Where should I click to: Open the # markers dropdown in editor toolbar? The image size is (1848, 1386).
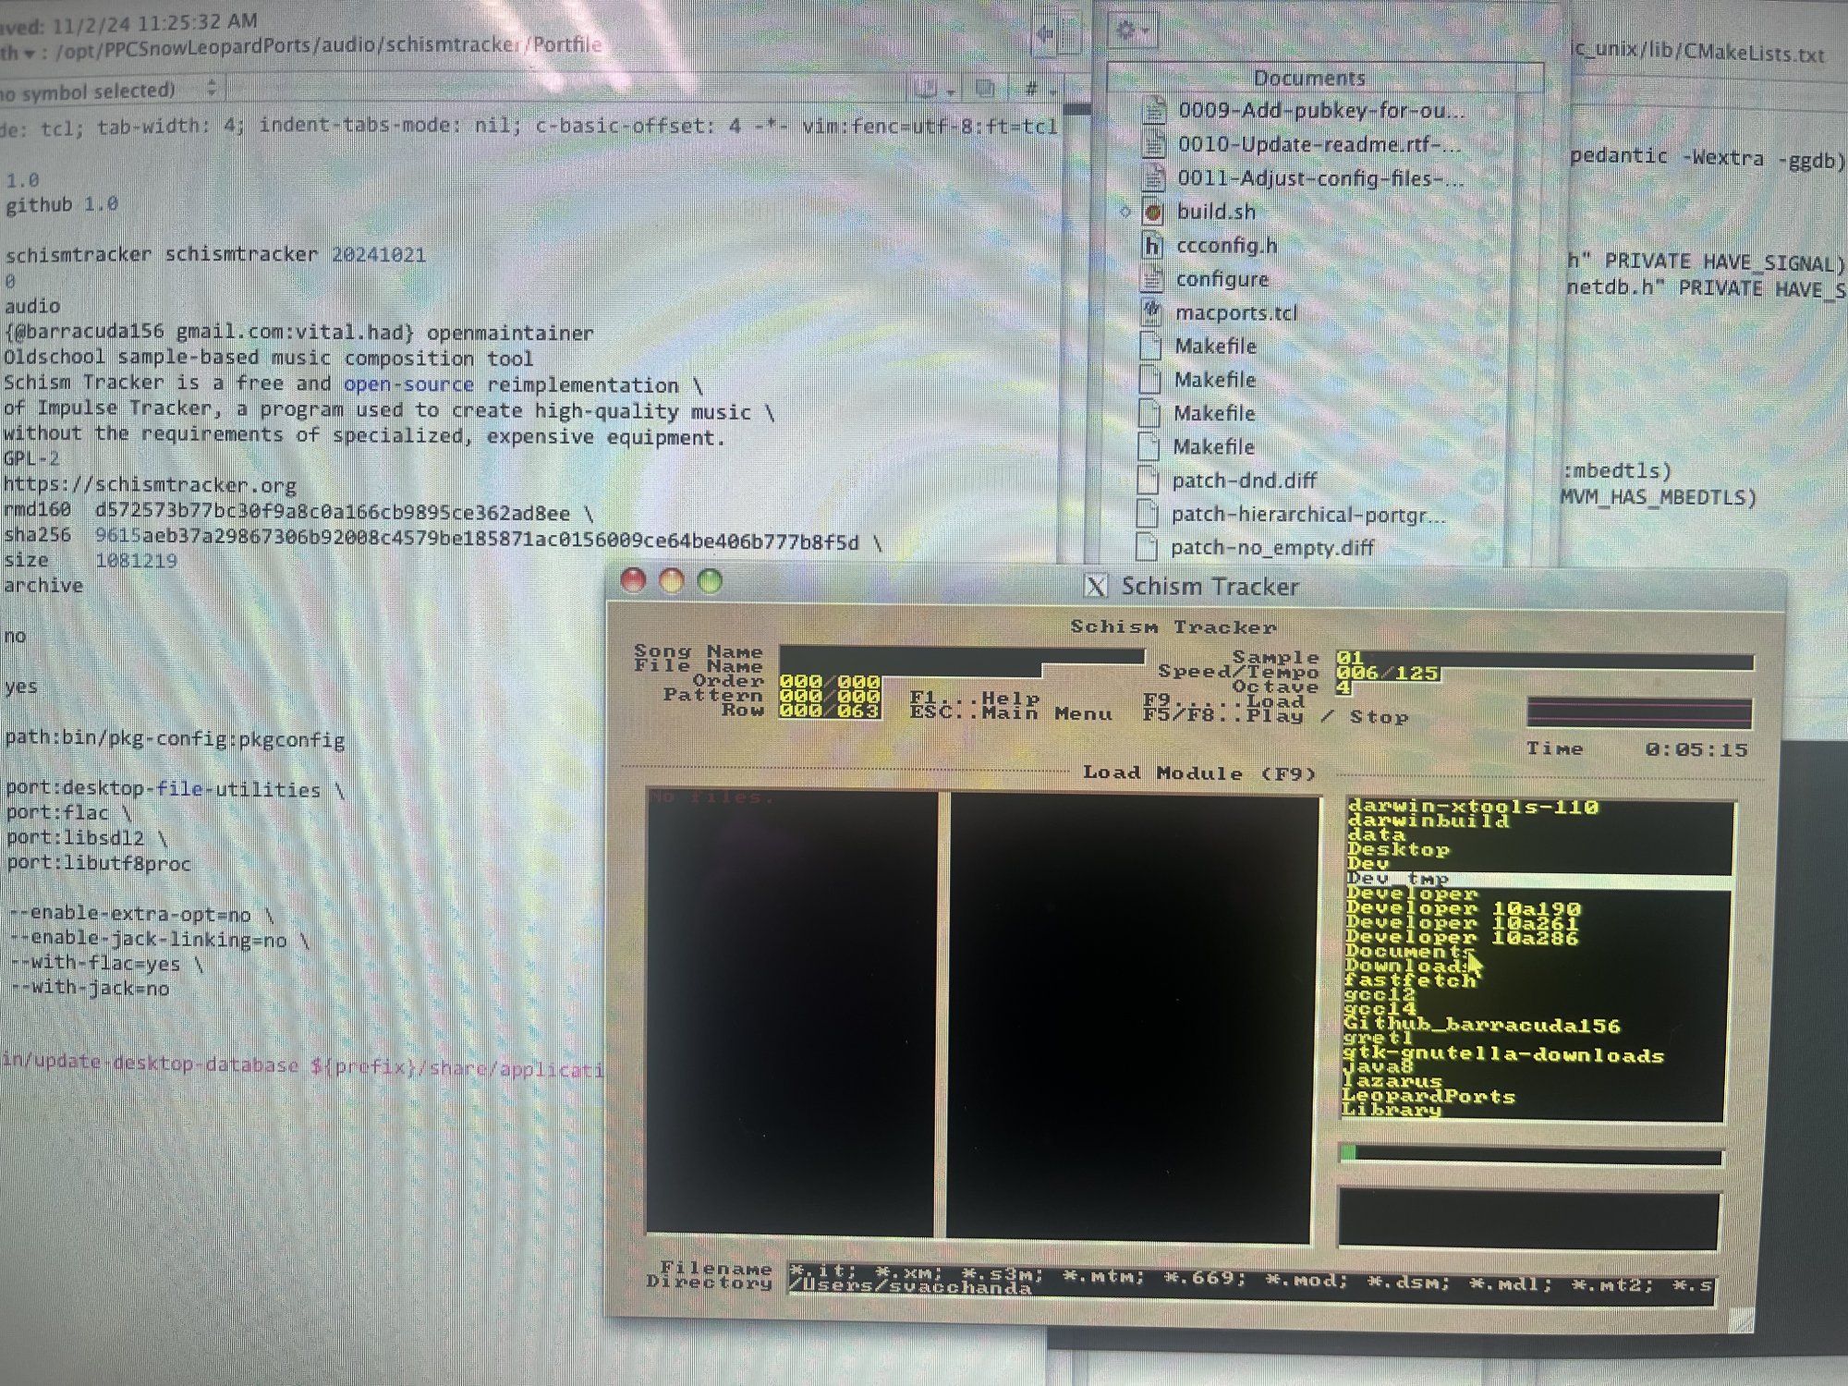[1039, 89]
